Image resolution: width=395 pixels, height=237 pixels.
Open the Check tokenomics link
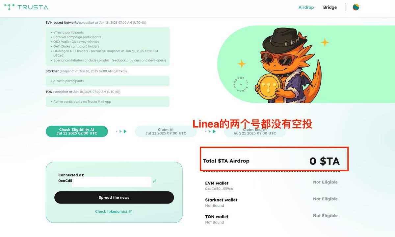point(111,212)
